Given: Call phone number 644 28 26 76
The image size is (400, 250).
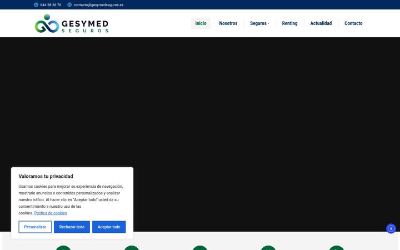Looking at the screenshot, I should tap(51, 5).
